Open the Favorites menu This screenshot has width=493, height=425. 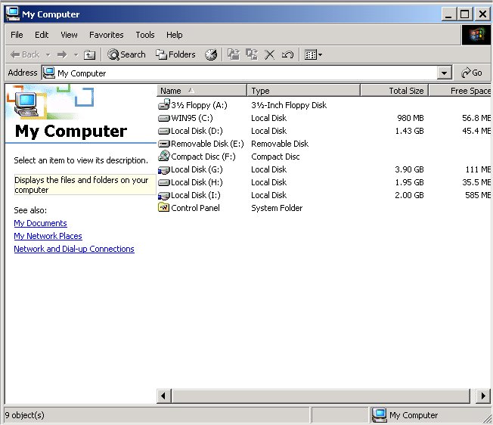(x=106, y=35)
